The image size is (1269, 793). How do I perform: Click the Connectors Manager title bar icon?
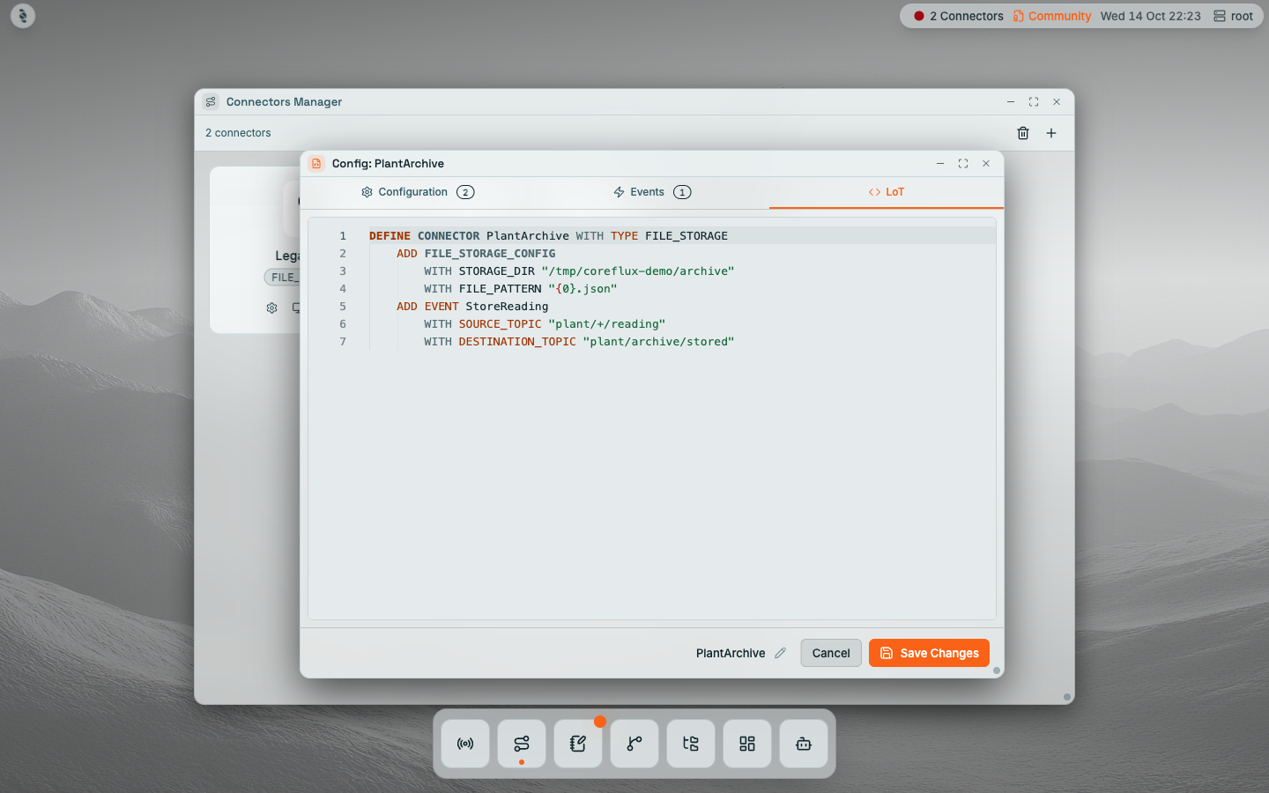[211, 101]
